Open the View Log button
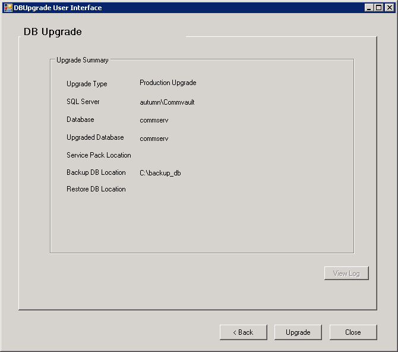The image size is (398, 352). click(x=346, y=274)
